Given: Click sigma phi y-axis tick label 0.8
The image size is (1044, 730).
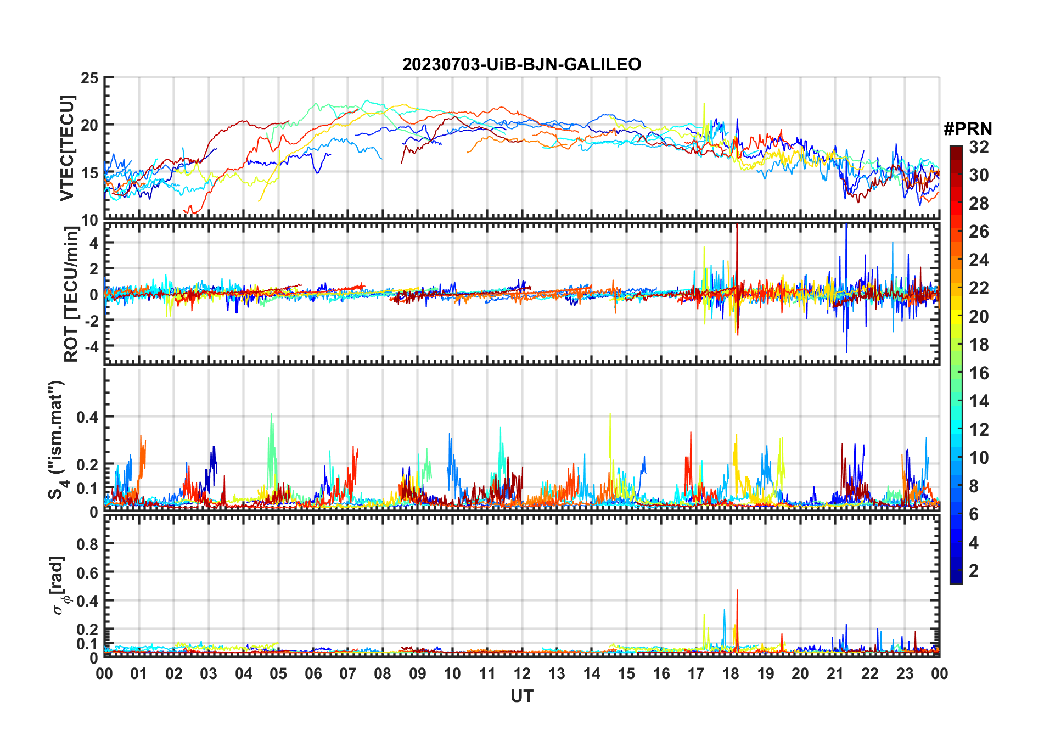Looking at the screenshot, I should tap(88, 544).
